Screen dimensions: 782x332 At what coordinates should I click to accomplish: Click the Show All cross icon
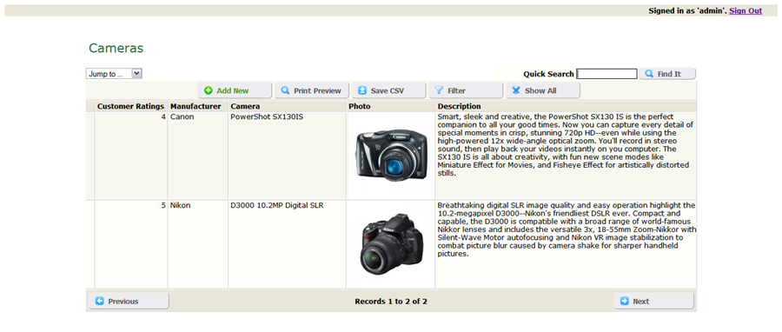pos(516,90)
